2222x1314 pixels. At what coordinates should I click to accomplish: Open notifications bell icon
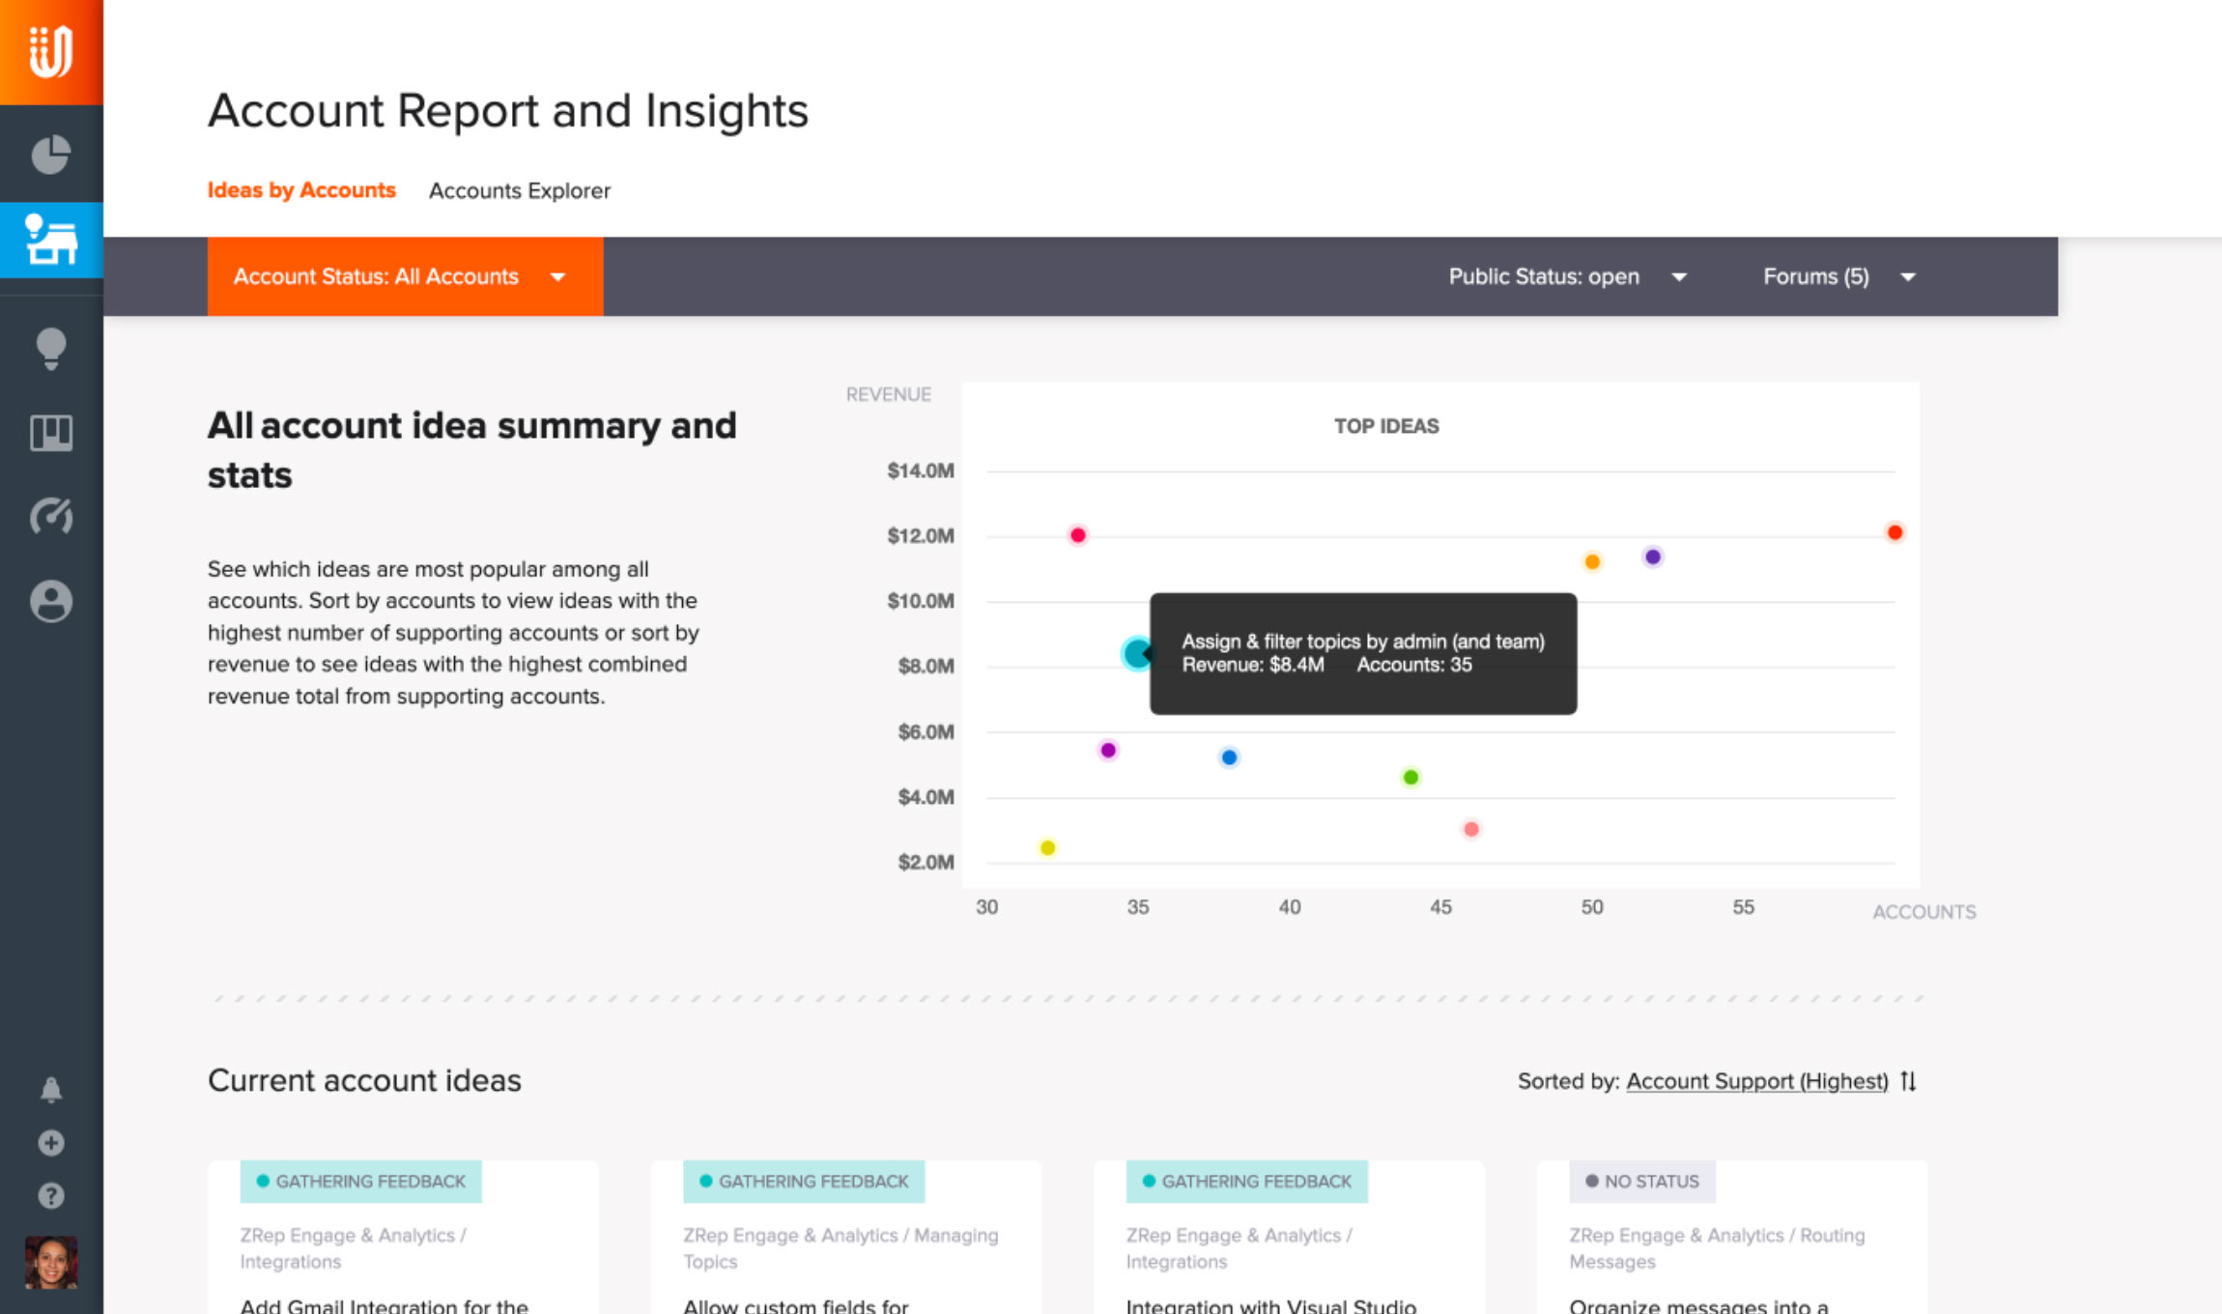[x=51, y=1090]
